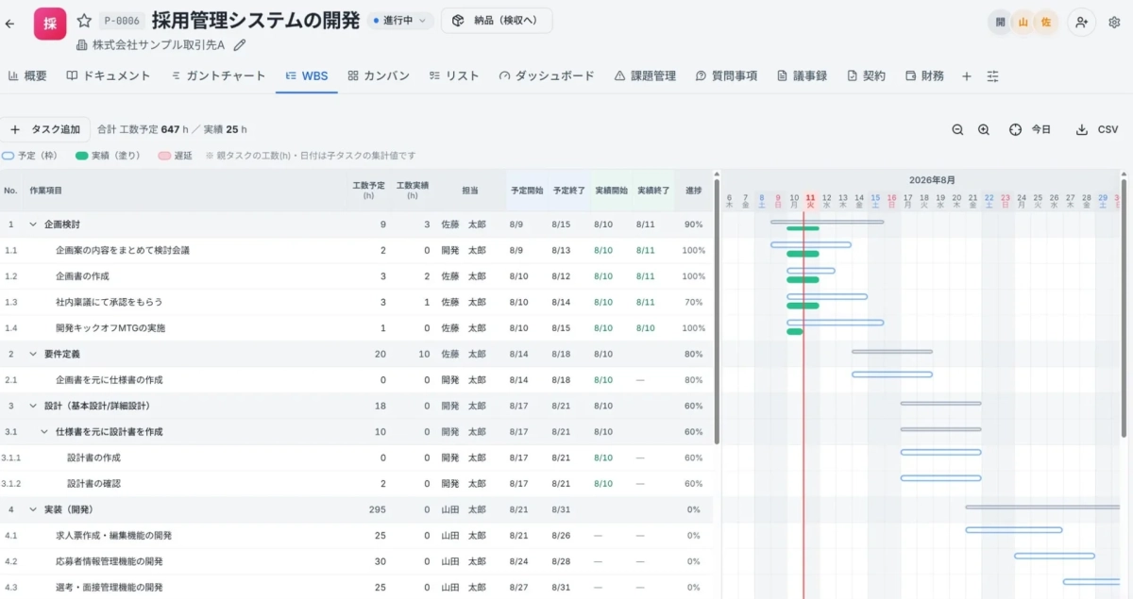Select task 応募者情報管理機能の開発

point(109,561)
